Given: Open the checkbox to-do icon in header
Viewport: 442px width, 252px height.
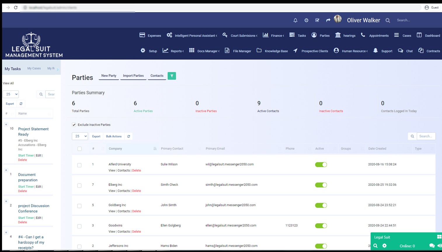Looking at the screenshot, I should click(317, 20).
